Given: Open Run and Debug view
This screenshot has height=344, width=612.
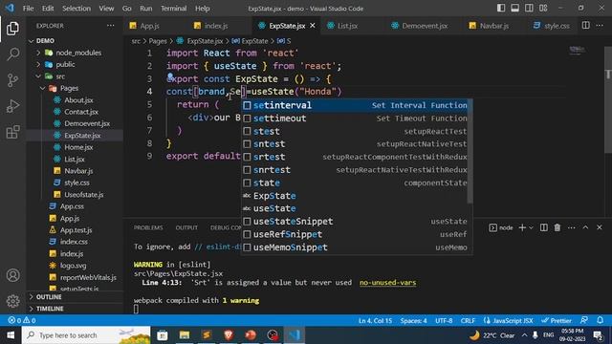Looking at the screenshot, I should pyautogui.click(x=12, y=106).
